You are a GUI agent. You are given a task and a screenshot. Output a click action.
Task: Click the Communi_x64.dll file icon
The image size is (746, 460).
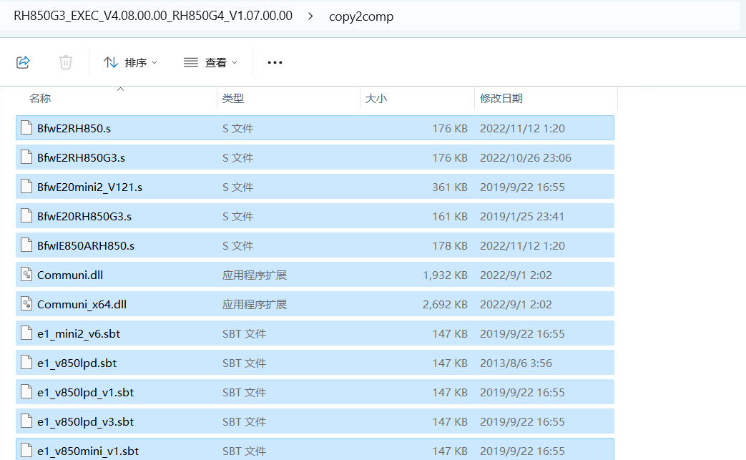coord(26,304)
